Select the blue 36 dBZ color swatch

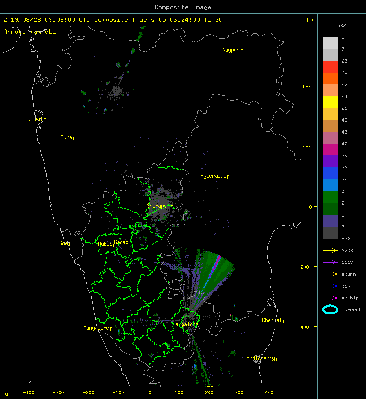tap(330, 173)
